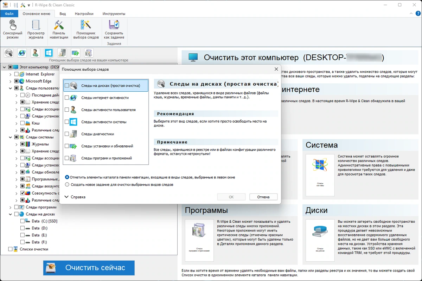This screenshot has height=281, width=422.
Task: Tick Следы программ и приложений checkbox
Action: [67, 158]
